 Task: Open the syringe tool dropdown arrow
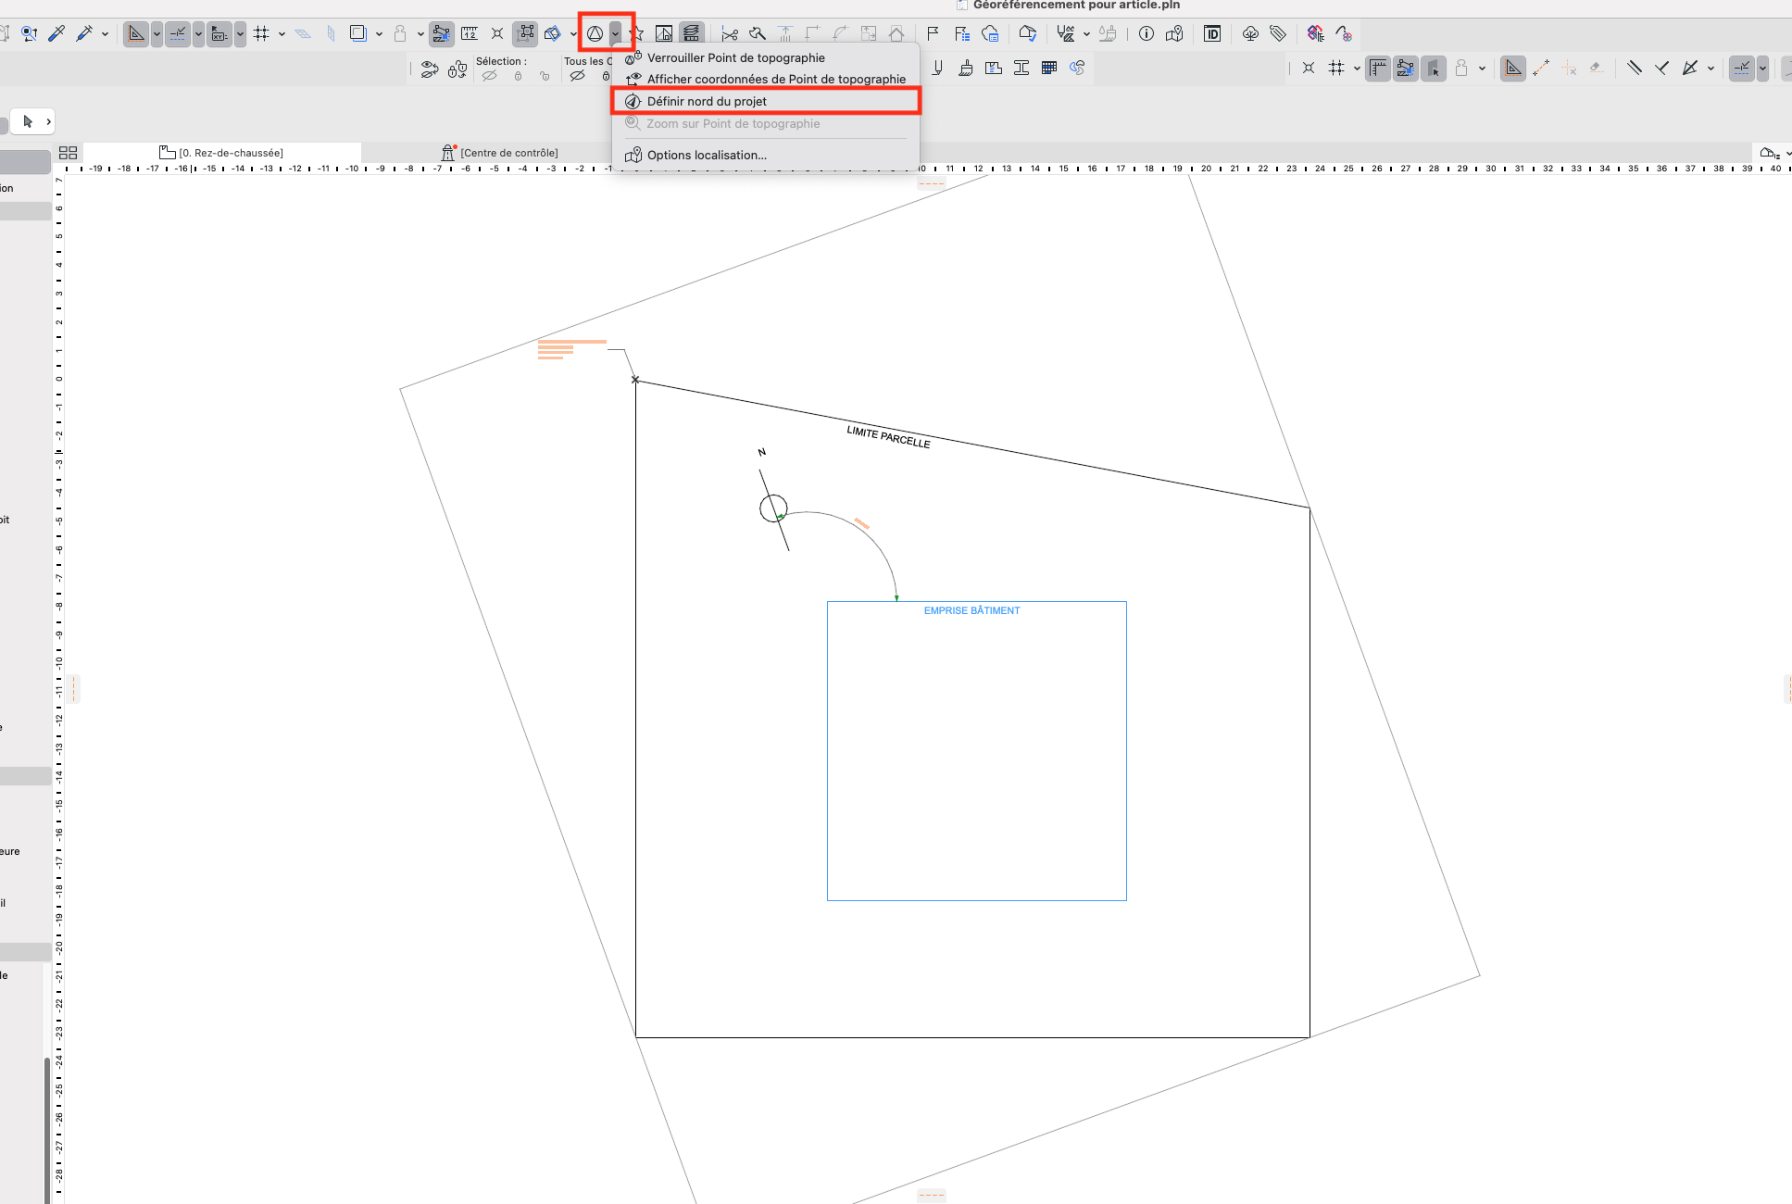point(105,34)
